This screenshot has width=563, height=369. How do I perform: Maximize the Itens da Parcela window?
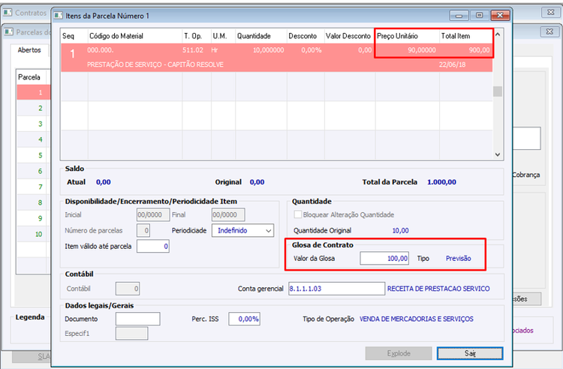tap(480, 16)
